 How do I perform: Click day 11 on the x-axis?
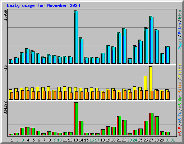click(x=65, y=140)
